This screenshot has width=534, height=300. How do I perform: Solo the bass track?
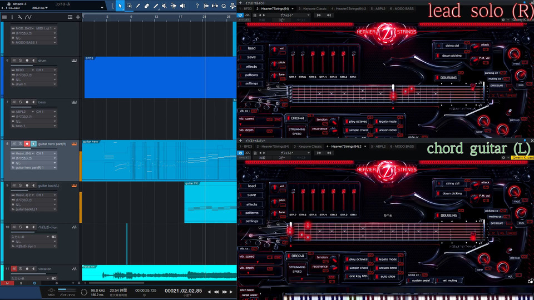(x=21, y=102)
